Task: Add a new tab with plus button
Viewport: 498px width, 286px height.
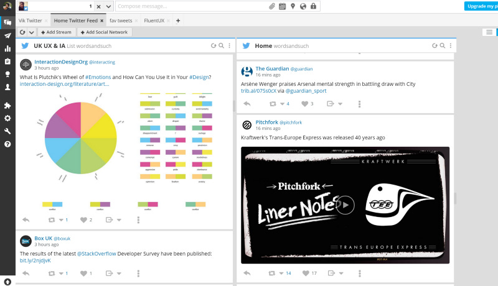Action: click(178, 21)
